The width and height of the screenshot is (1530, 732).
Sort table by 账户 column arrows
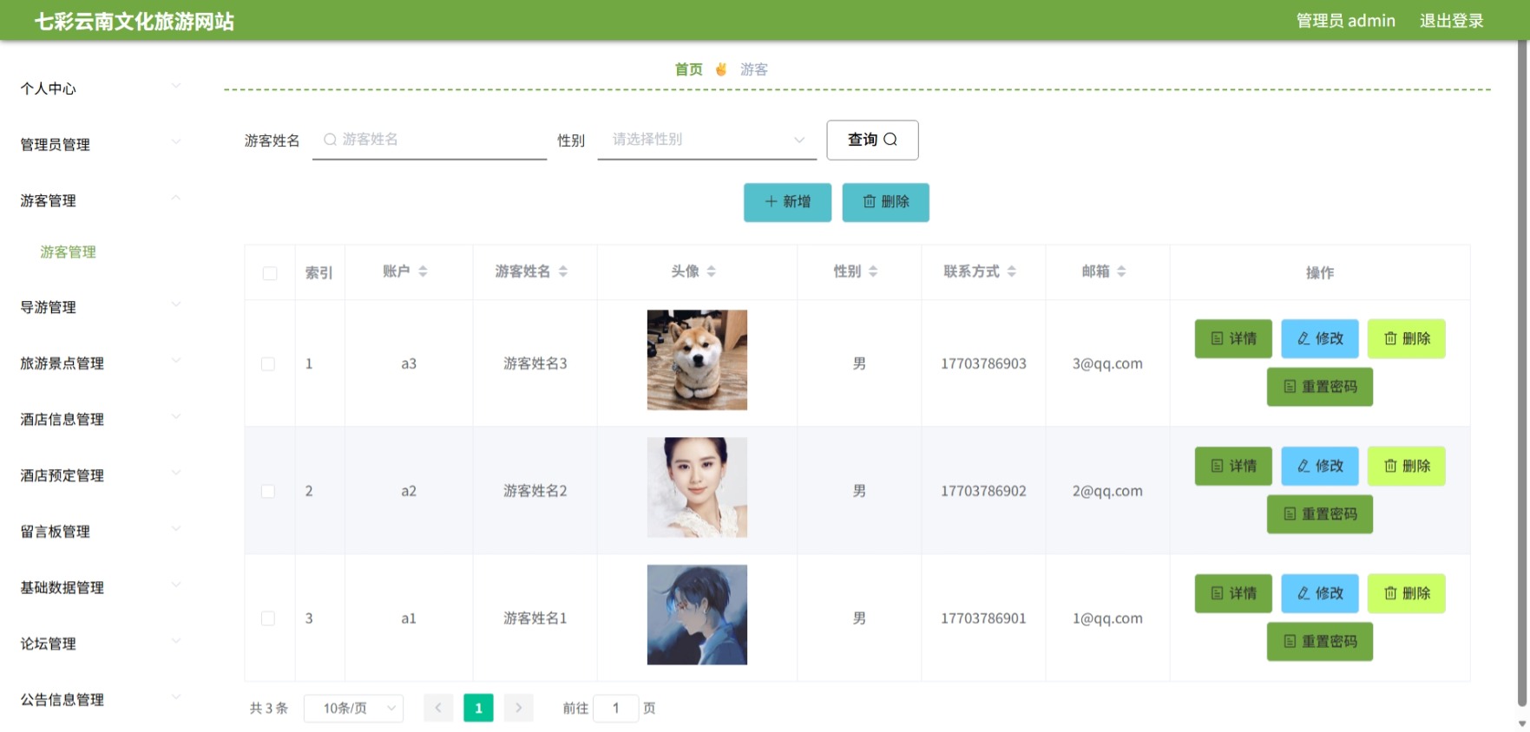(x=423, y=271)
